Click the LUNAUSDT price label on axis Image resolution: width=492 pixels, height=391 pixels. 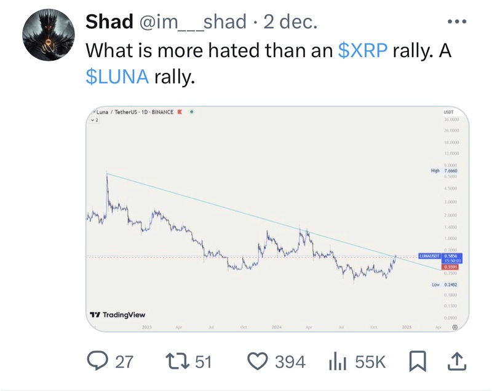[x=430, y=255]
